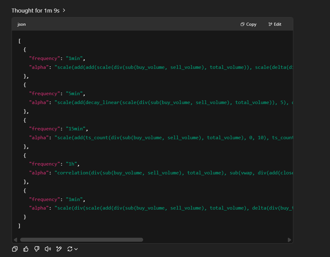
Task: Click the empty scrollbar track right of the thumb
Action: (214, 240)
